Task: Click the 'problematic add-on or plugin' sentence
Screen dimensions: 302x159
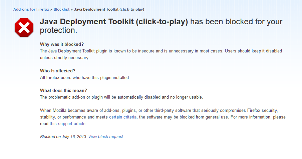Action: tap(121, 97)
